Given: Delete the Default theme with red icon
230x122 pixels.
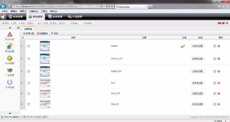Looking at the screenshot, I should (219, 46).
